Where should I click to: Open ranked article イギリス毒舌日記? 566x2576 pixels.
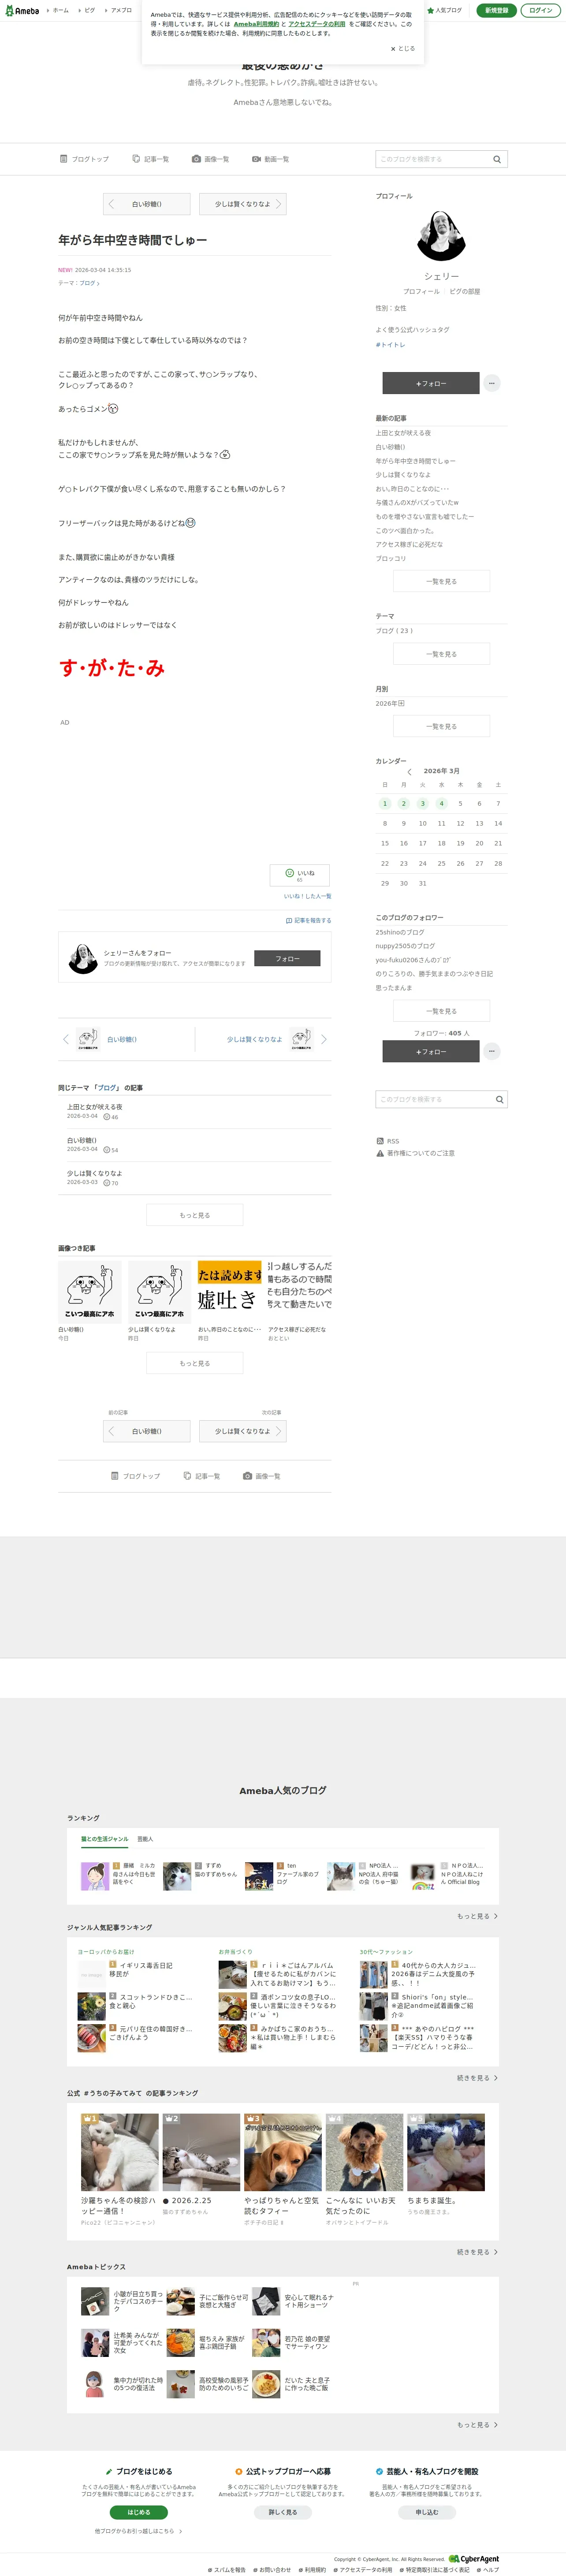146,1965
